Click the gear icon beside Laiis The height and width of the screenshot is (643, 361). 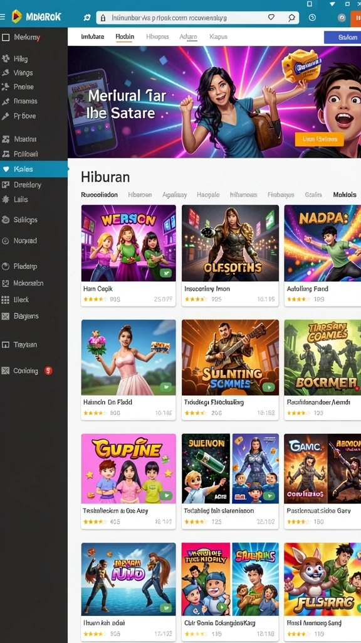pos(5,200)
